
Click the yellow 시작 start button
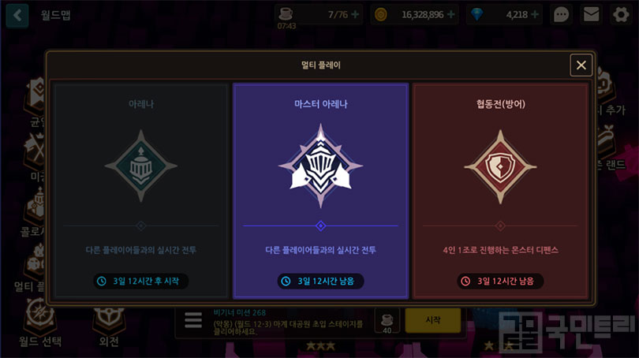[433, 320]
